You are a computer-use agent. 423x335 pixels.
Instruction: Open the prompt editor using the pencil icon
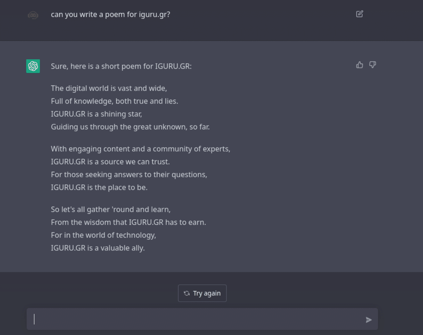(360, 14)
